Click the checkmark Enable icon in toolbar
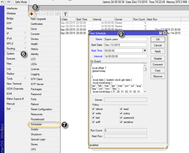 pos(45,14)
